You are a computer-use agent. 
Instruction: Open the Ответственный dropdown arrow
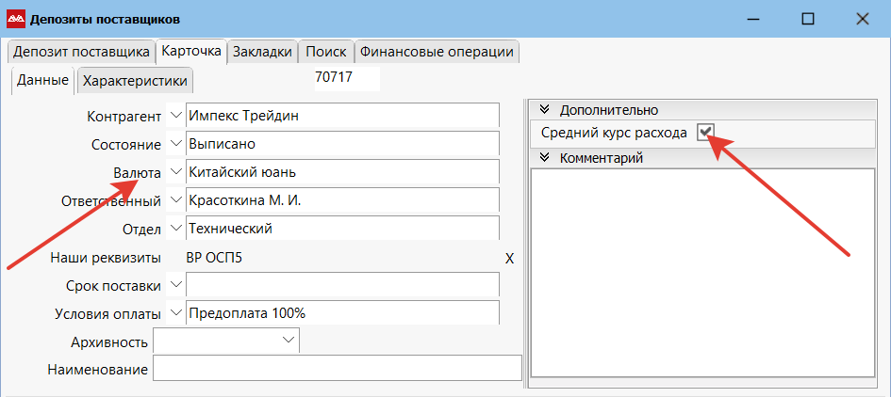point(176,200)
